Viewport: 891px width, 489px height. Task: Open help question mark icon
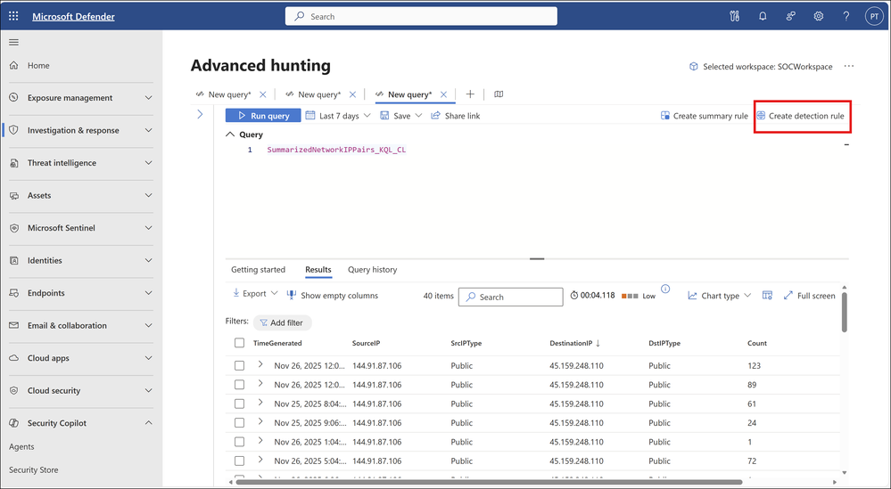(846, 16)
